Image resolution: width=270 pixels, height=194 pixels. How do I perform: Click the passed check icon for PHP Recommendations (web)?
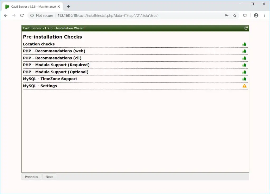pyautogui.click(x=244, y=51)
